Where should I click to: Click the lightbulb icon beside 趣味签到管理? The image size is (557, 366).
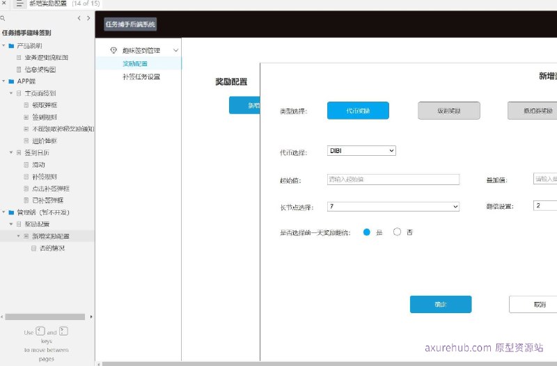[x=113, y=50]
